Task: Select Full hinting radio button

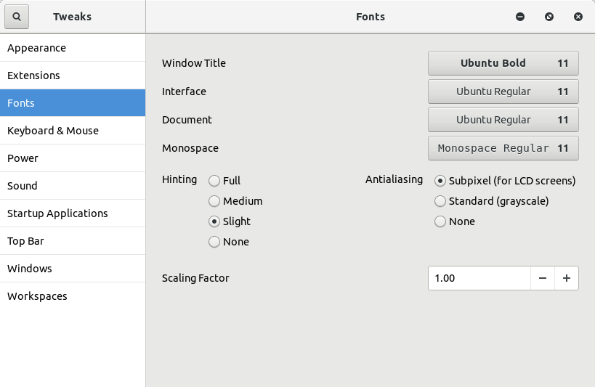Action: [x=214, y=181]
